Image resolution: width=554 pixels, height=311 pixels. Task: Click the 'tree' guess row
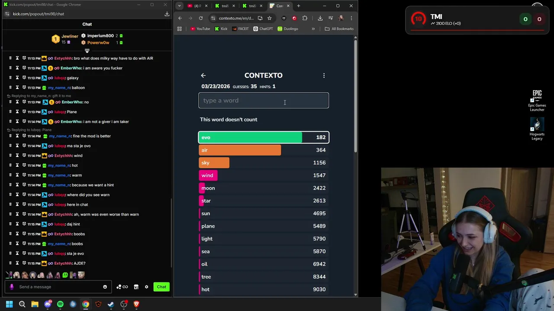click(264, 277)
